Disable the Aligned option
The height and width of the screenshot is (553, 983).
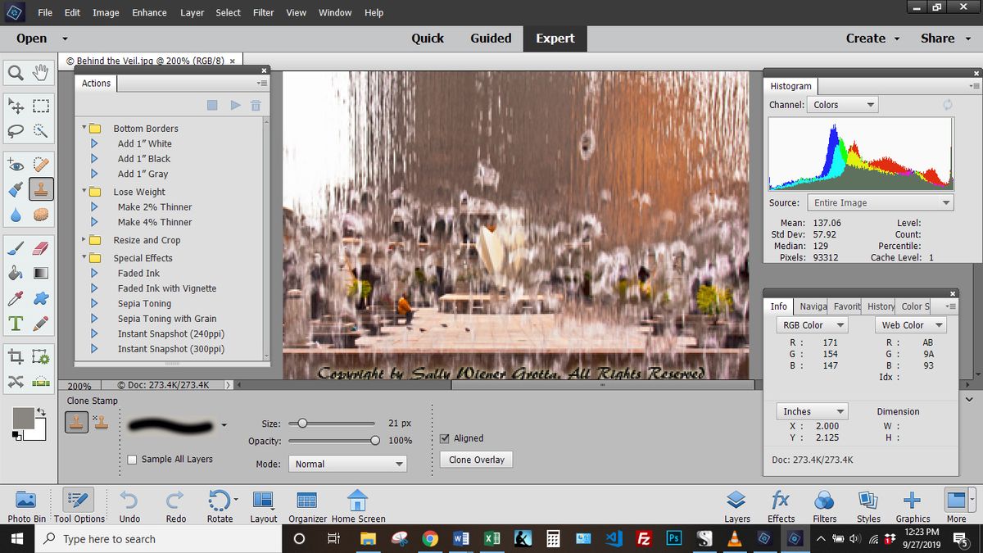pyautogui.click(x=445, y=437)
